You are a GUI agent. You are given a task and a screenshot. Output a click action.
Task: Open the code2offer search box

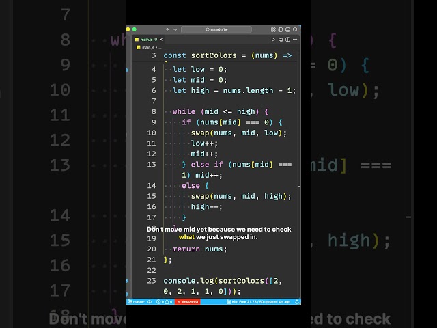click(216, 29)
